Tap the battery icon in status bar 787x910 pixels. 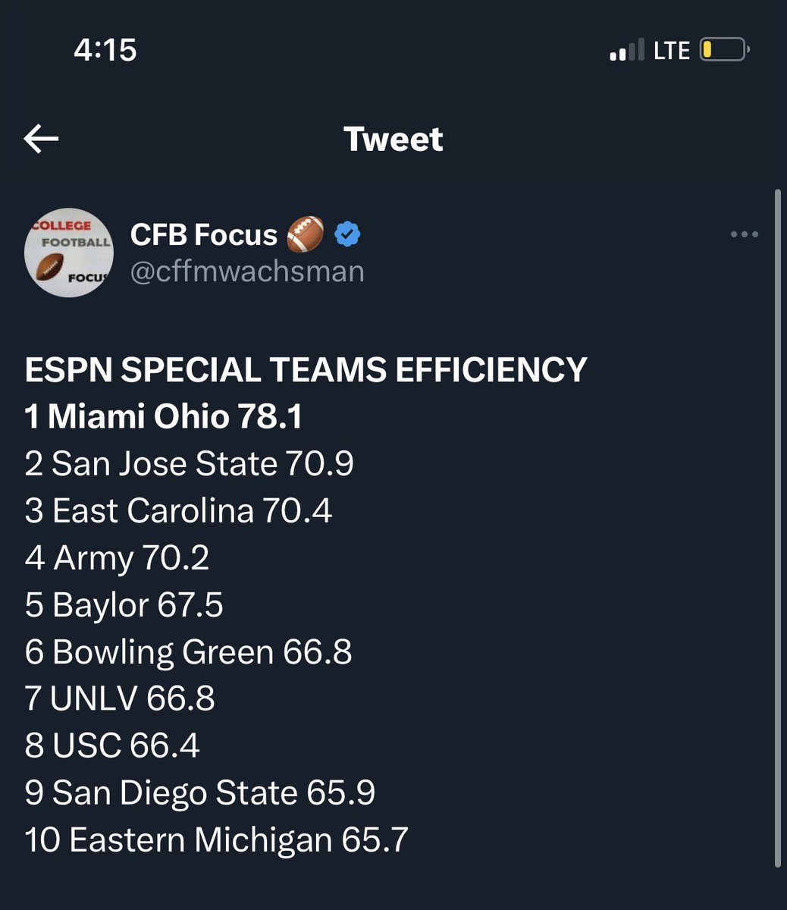tap(723, 51)
